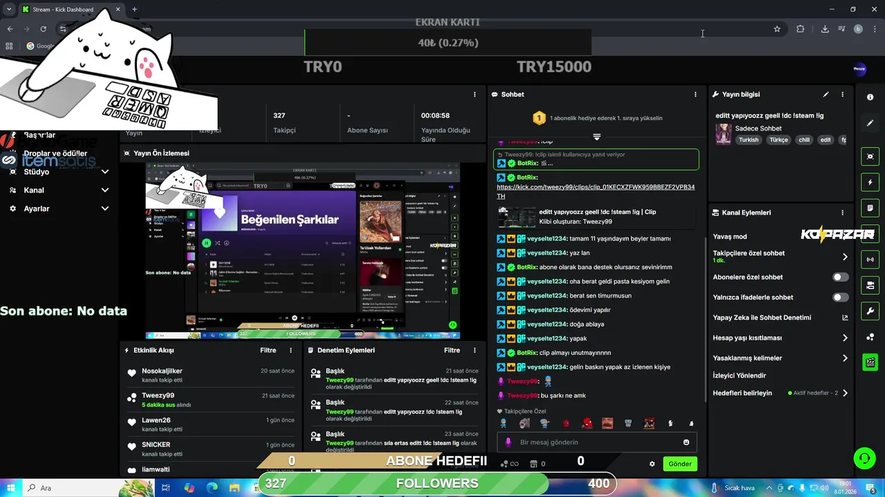This screenshot has width=885, height=497.
Task: Open the emoji picker in message box
Action: click(686, 442)
